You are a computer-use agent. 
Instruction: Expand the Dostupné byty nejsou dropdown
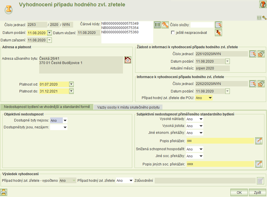(65, 121)
